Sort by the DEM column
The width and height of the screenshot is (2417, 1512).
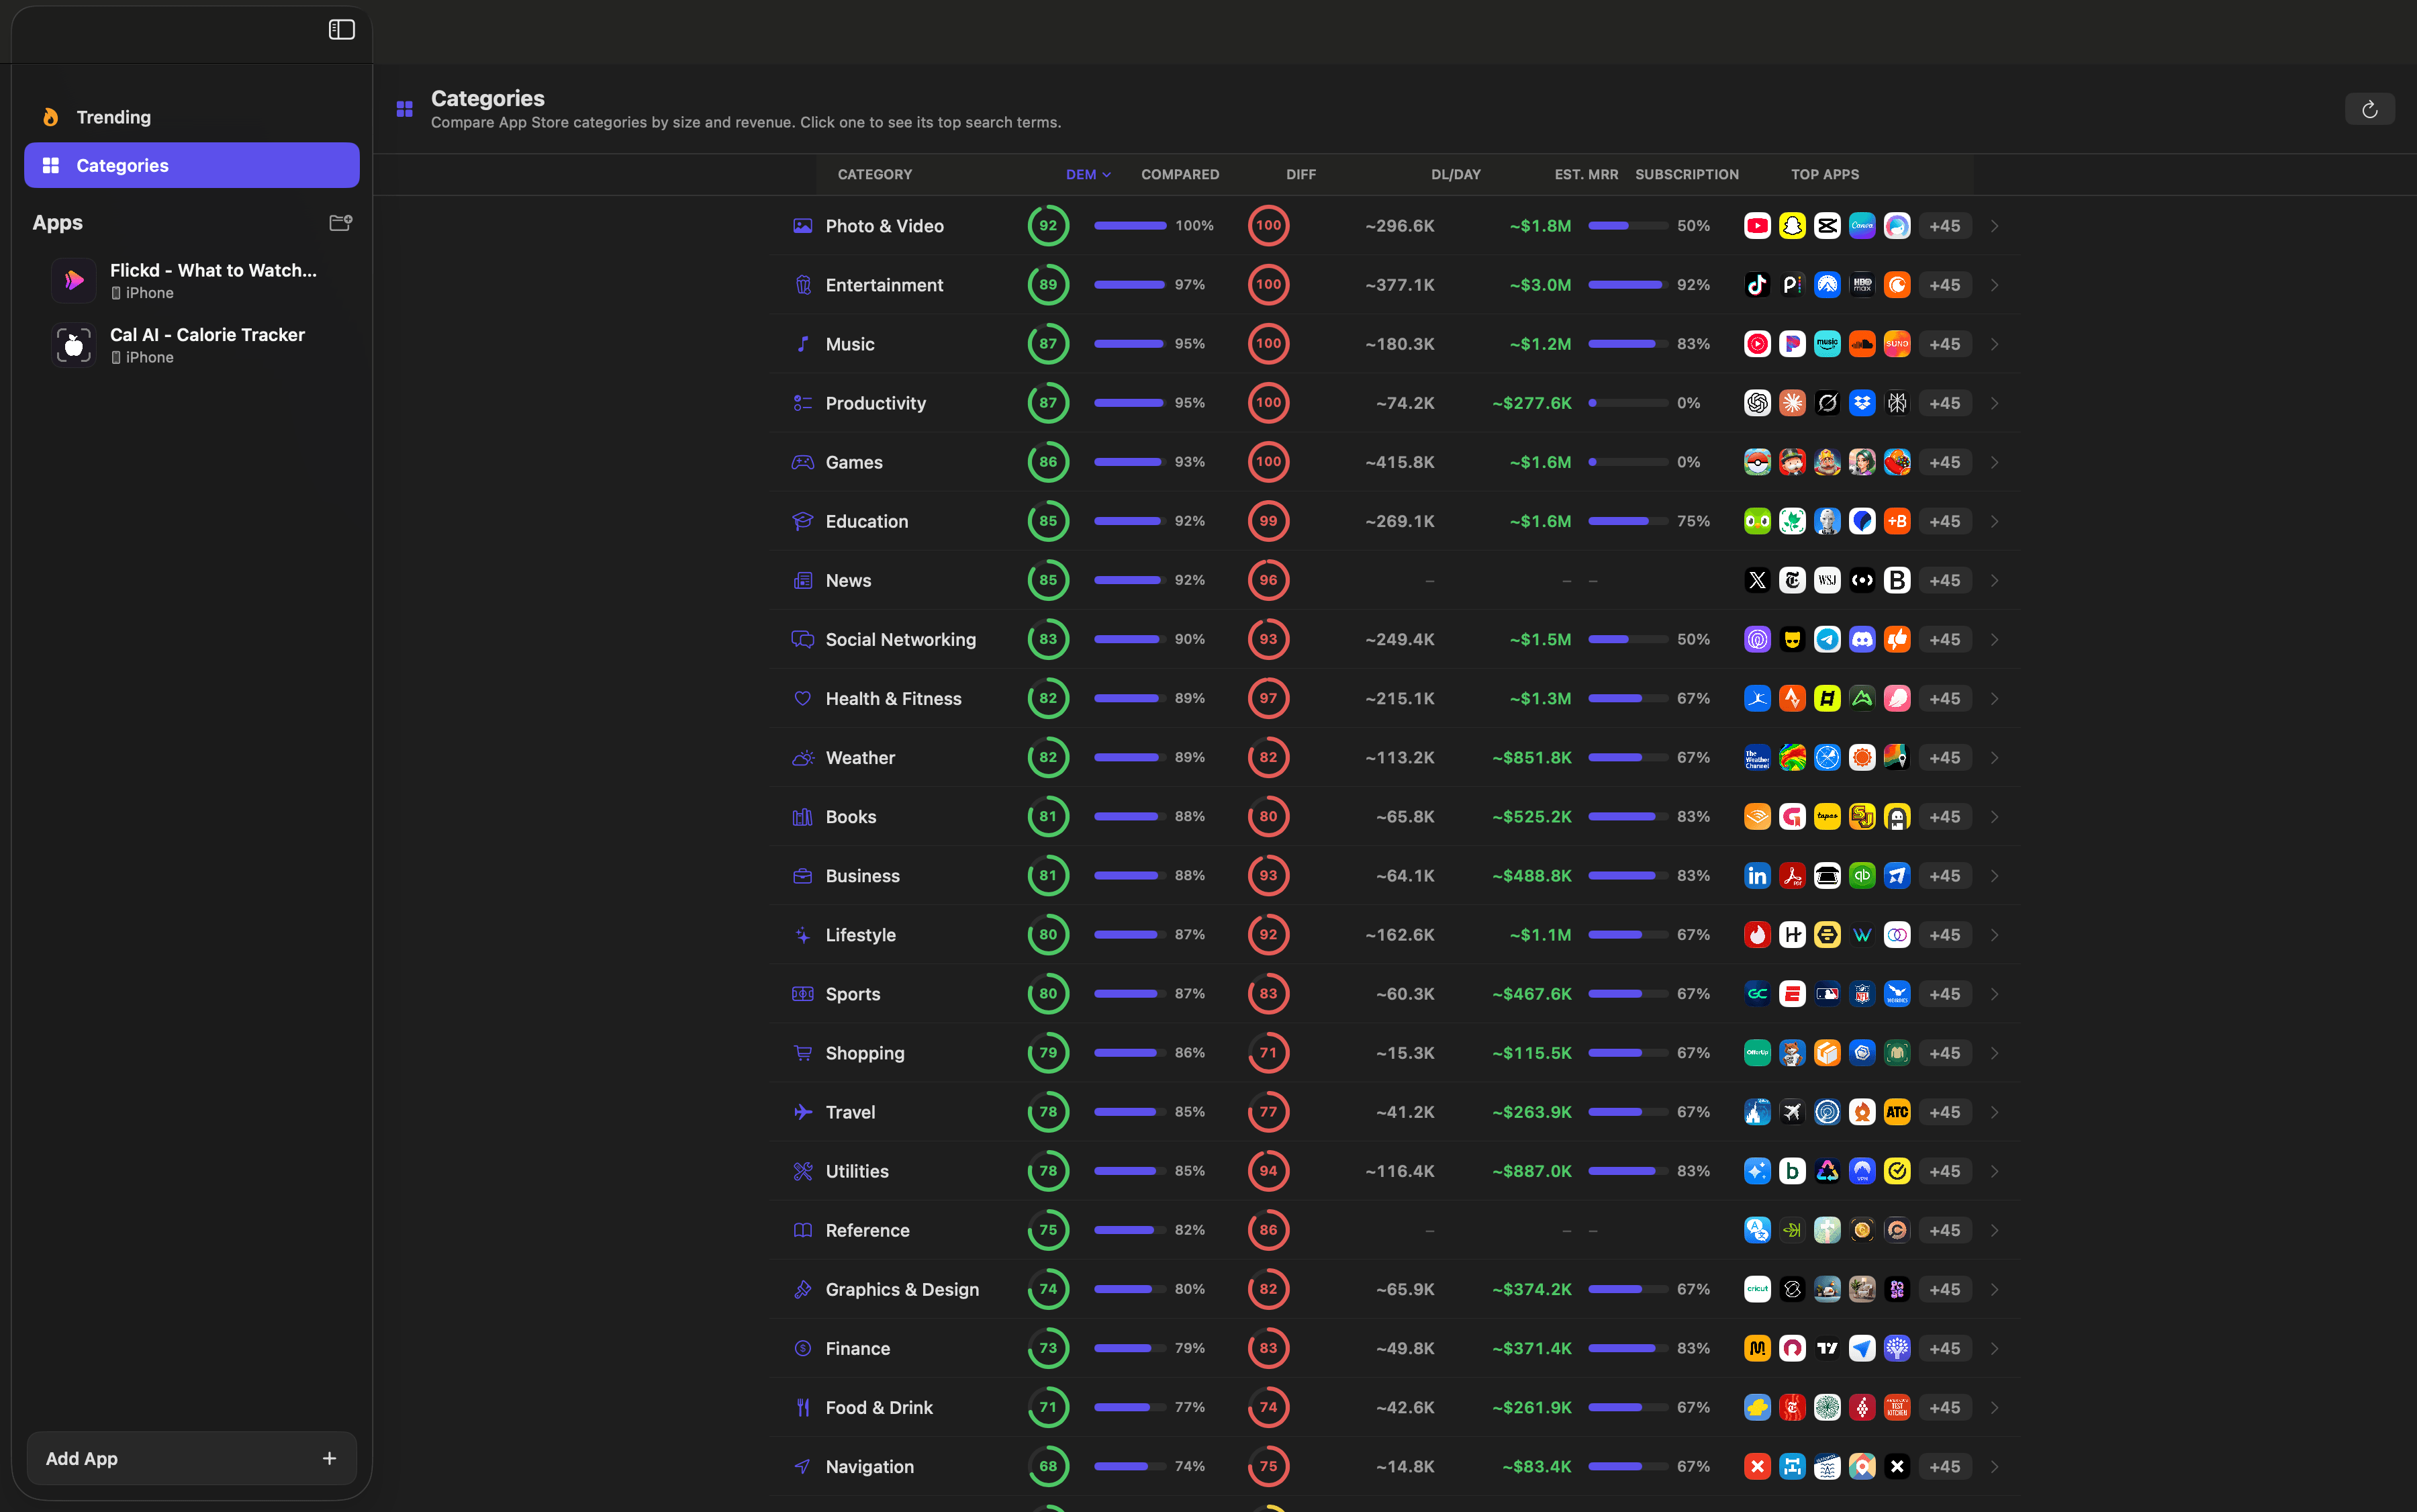[1088, 174]
